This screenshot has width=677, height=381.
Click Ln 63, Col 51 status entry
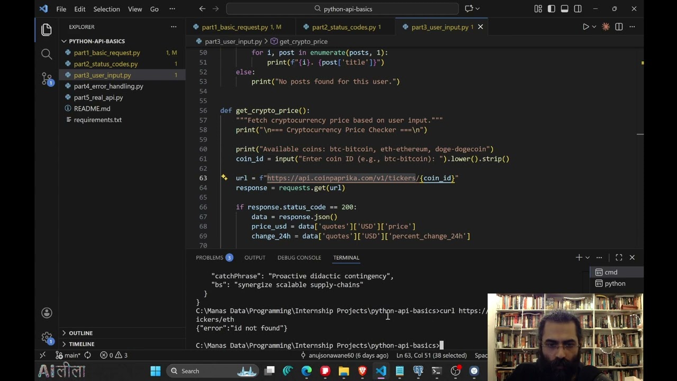coord(432,355)
